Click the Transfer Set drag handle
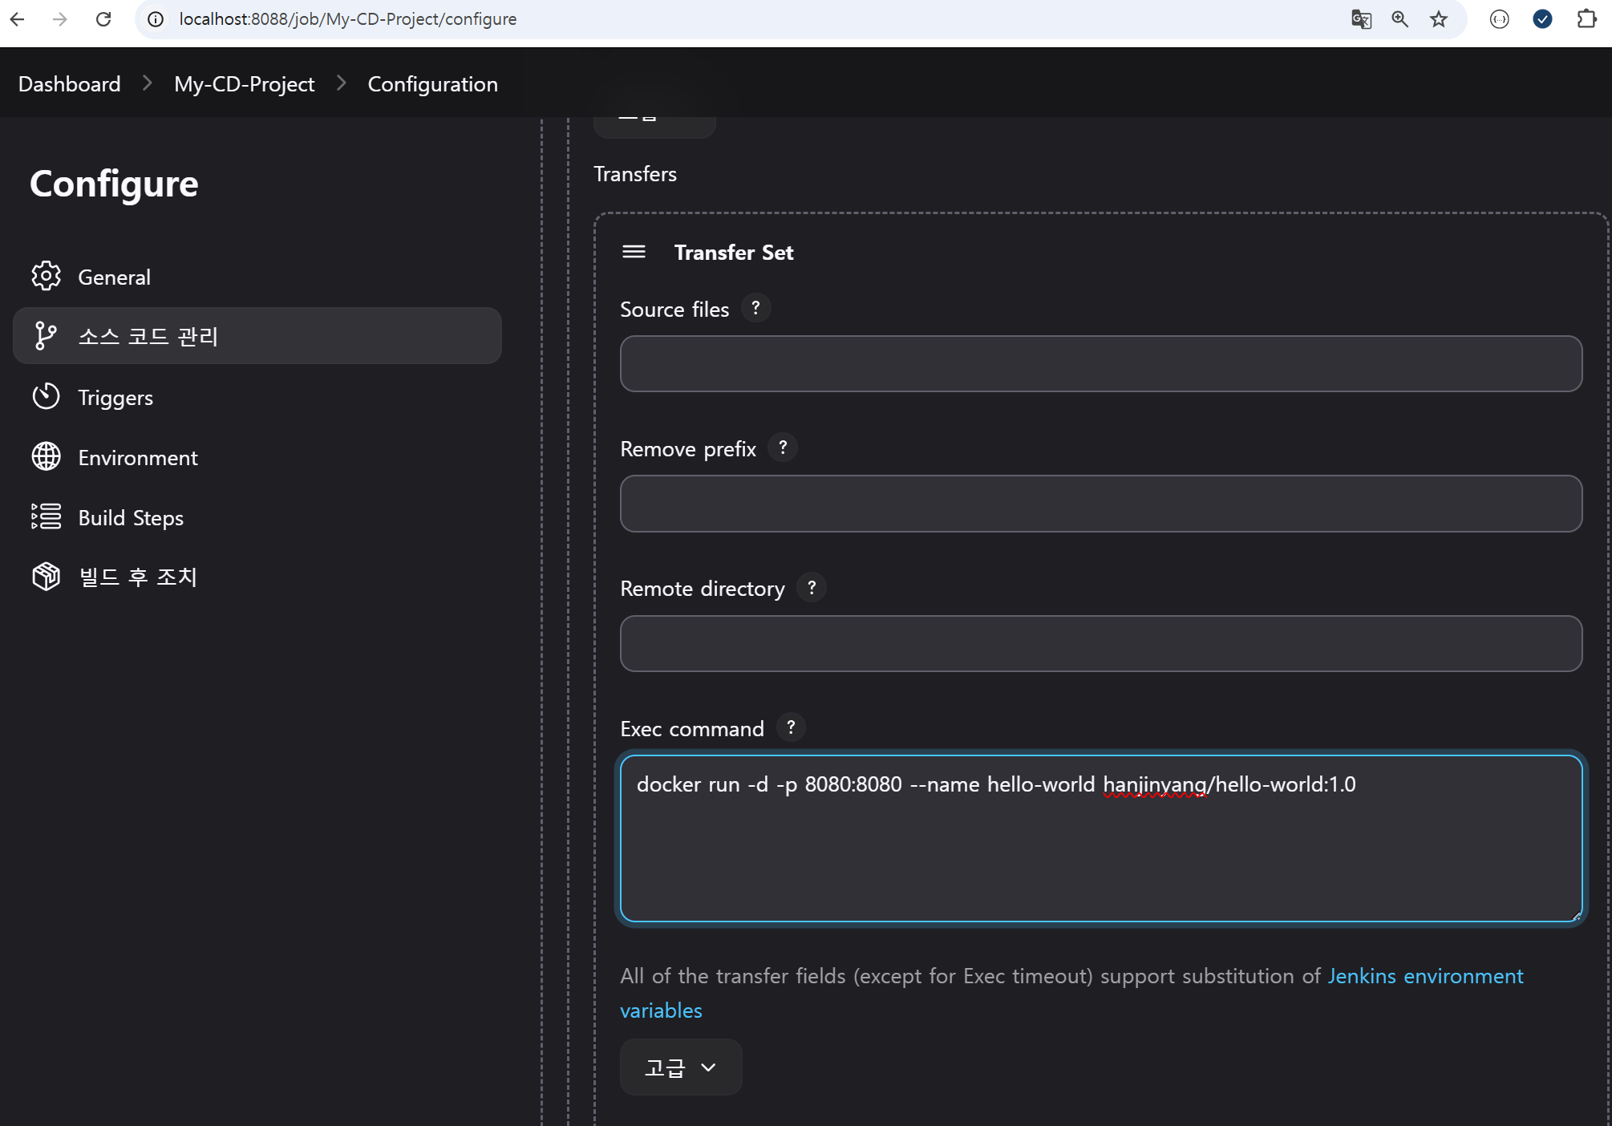 click(634, 253)
